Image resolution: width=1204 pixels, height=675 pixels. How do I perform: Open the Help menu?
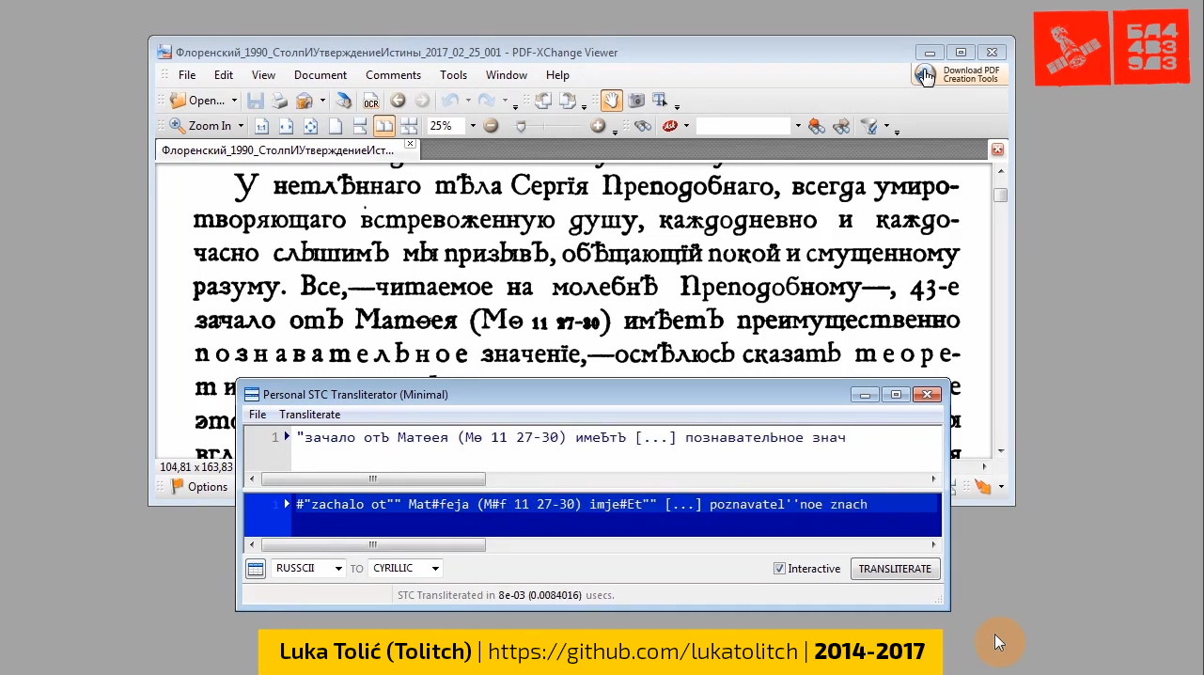pos(557,75)
